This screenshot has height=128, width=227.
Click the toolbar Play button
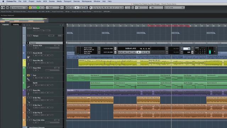click(81, 7)
